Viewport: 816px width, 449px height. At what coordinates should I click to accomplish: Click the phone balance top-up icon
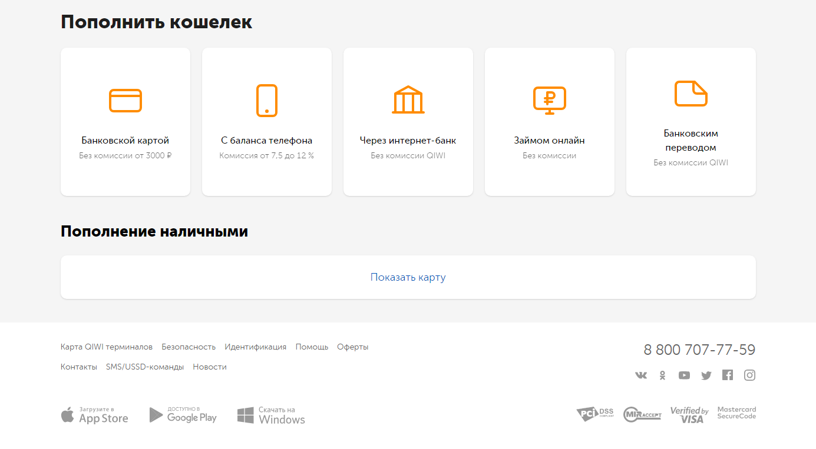pyautogui.click(x=266, y=100)
